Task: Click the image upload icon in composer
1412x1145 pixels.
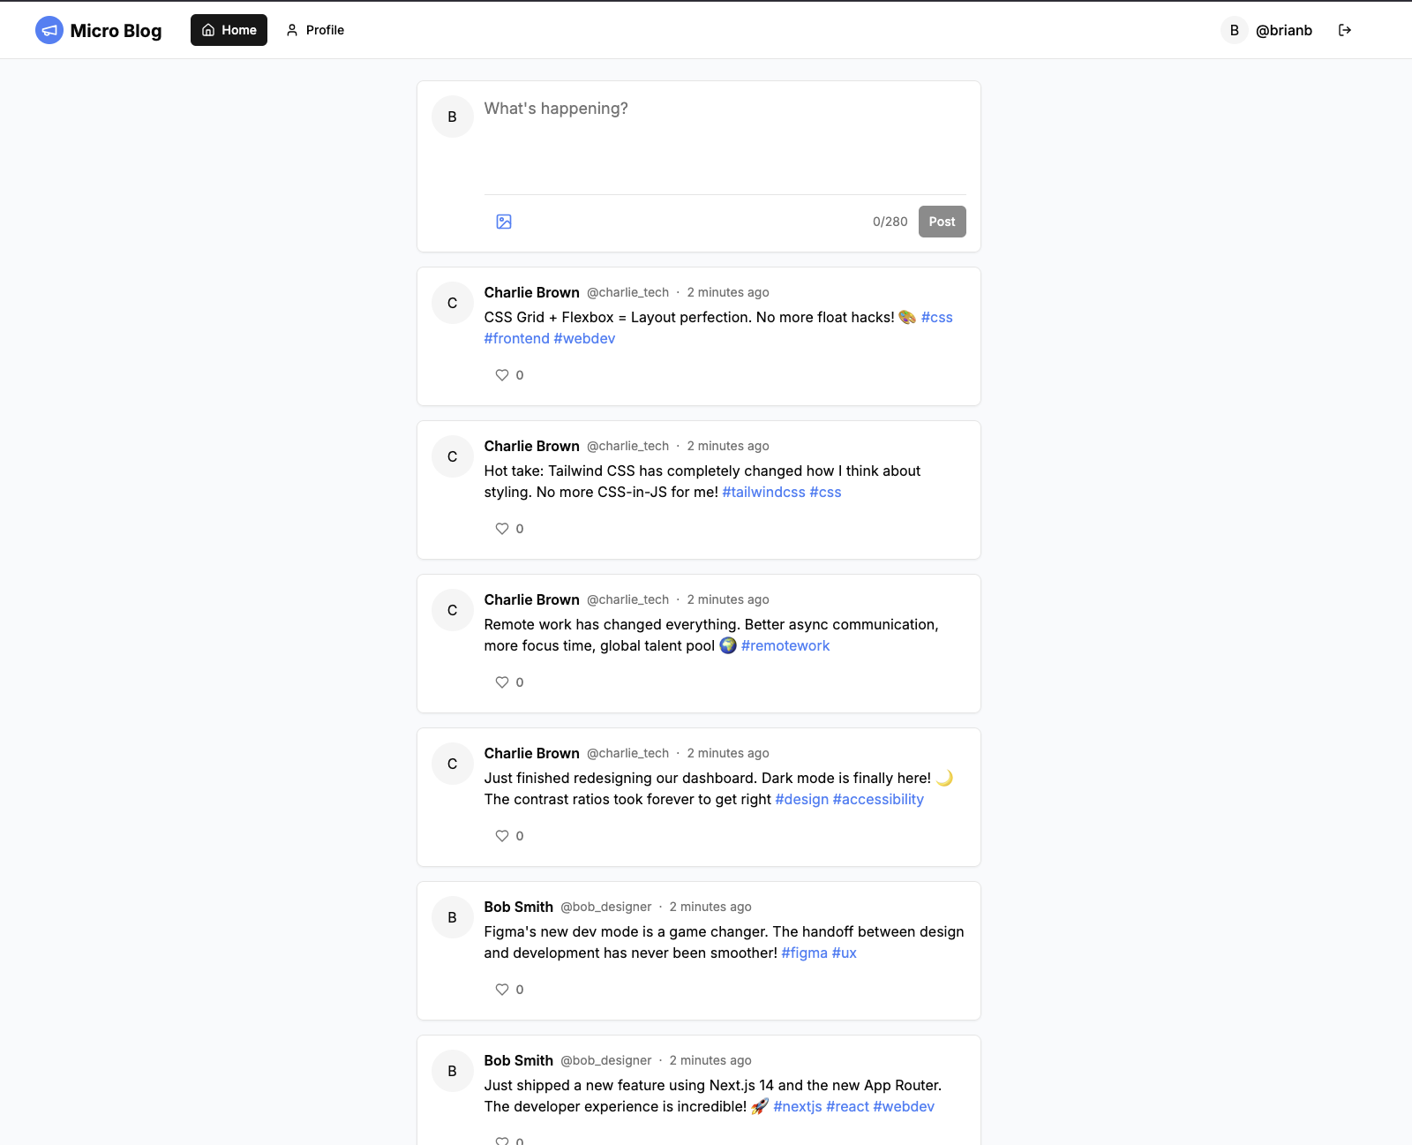Action: (x=504, y=222)
